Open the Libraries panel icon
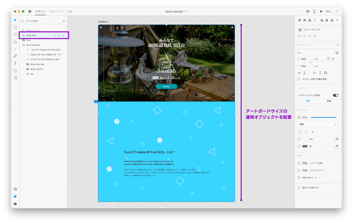Image resolution: width=353 pixels, height=223 pixels. click(x=15, y=189)
